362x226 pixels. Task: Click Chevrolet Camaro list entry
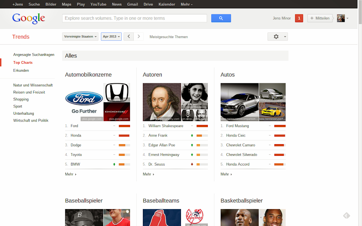[x=241, y=145]
